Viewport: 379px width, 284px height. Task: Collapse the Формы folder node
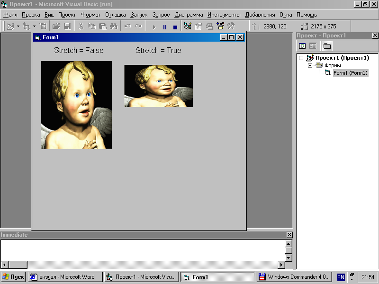pyautogui.click(x=310, y=65)
